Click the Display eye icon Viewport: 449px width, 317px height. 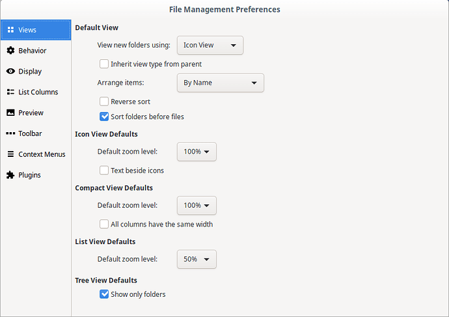pos(10,72)
